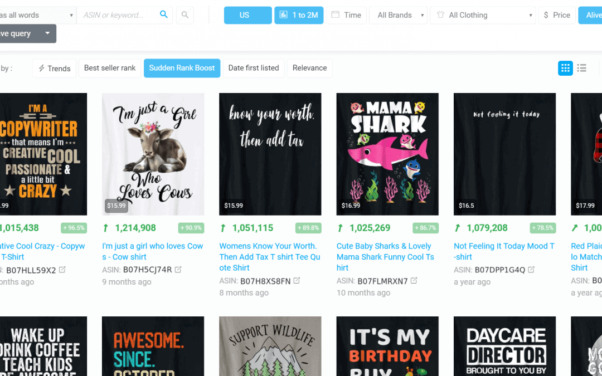Click the cow girl shirt thumbnail
The image size is (602, 376).
pyautogui.click(x=153, y=154)
